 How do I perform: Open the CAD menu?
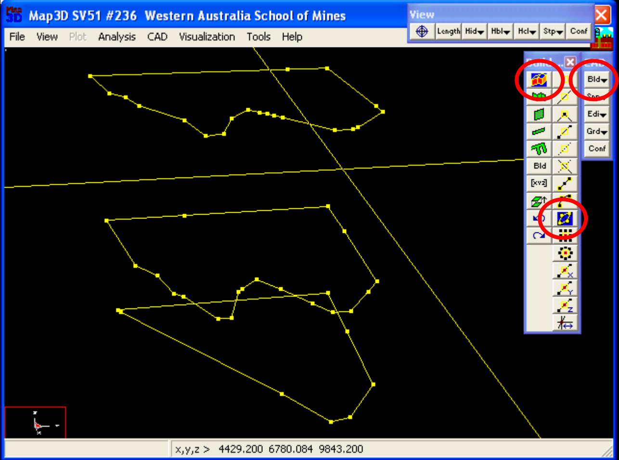pyautogui.click(x=157, y=37)
